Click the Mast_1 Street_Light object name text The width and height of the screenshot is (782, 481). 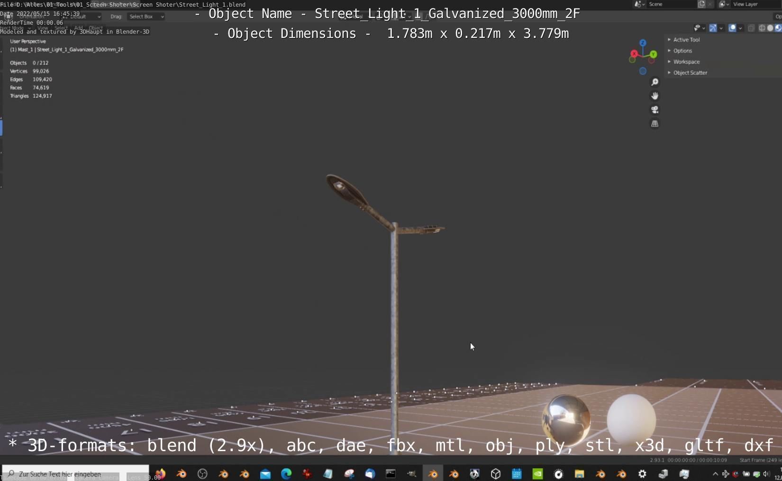67,49
